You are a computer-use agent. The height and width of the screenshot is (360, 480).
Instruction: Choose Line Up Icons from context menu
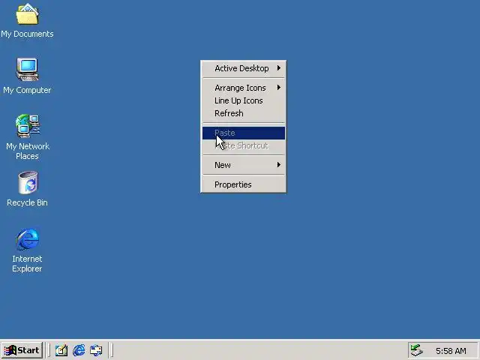(x=244, y=100)
